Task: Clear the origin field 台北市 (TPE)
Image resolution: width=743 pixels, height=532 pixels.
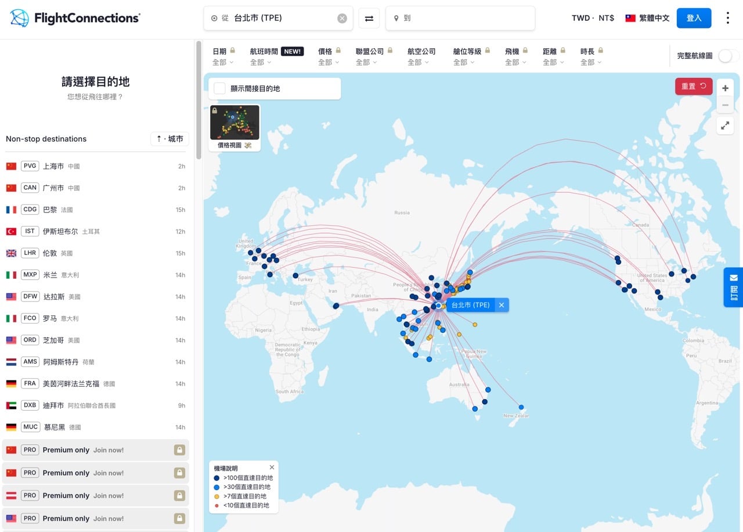Action: click(342, 18)
